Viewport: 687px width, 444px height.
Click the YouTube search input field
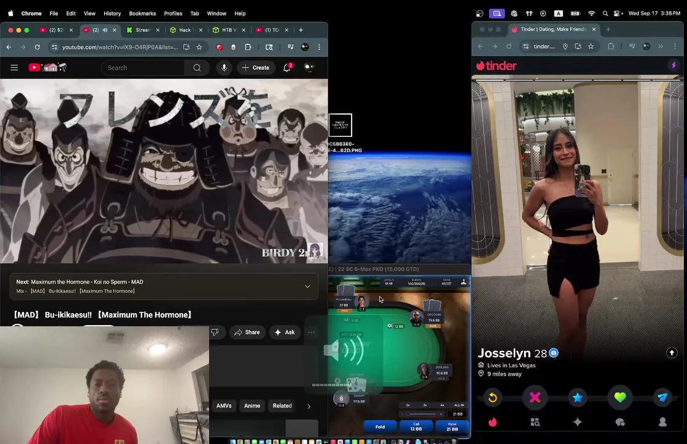(144, 67)
